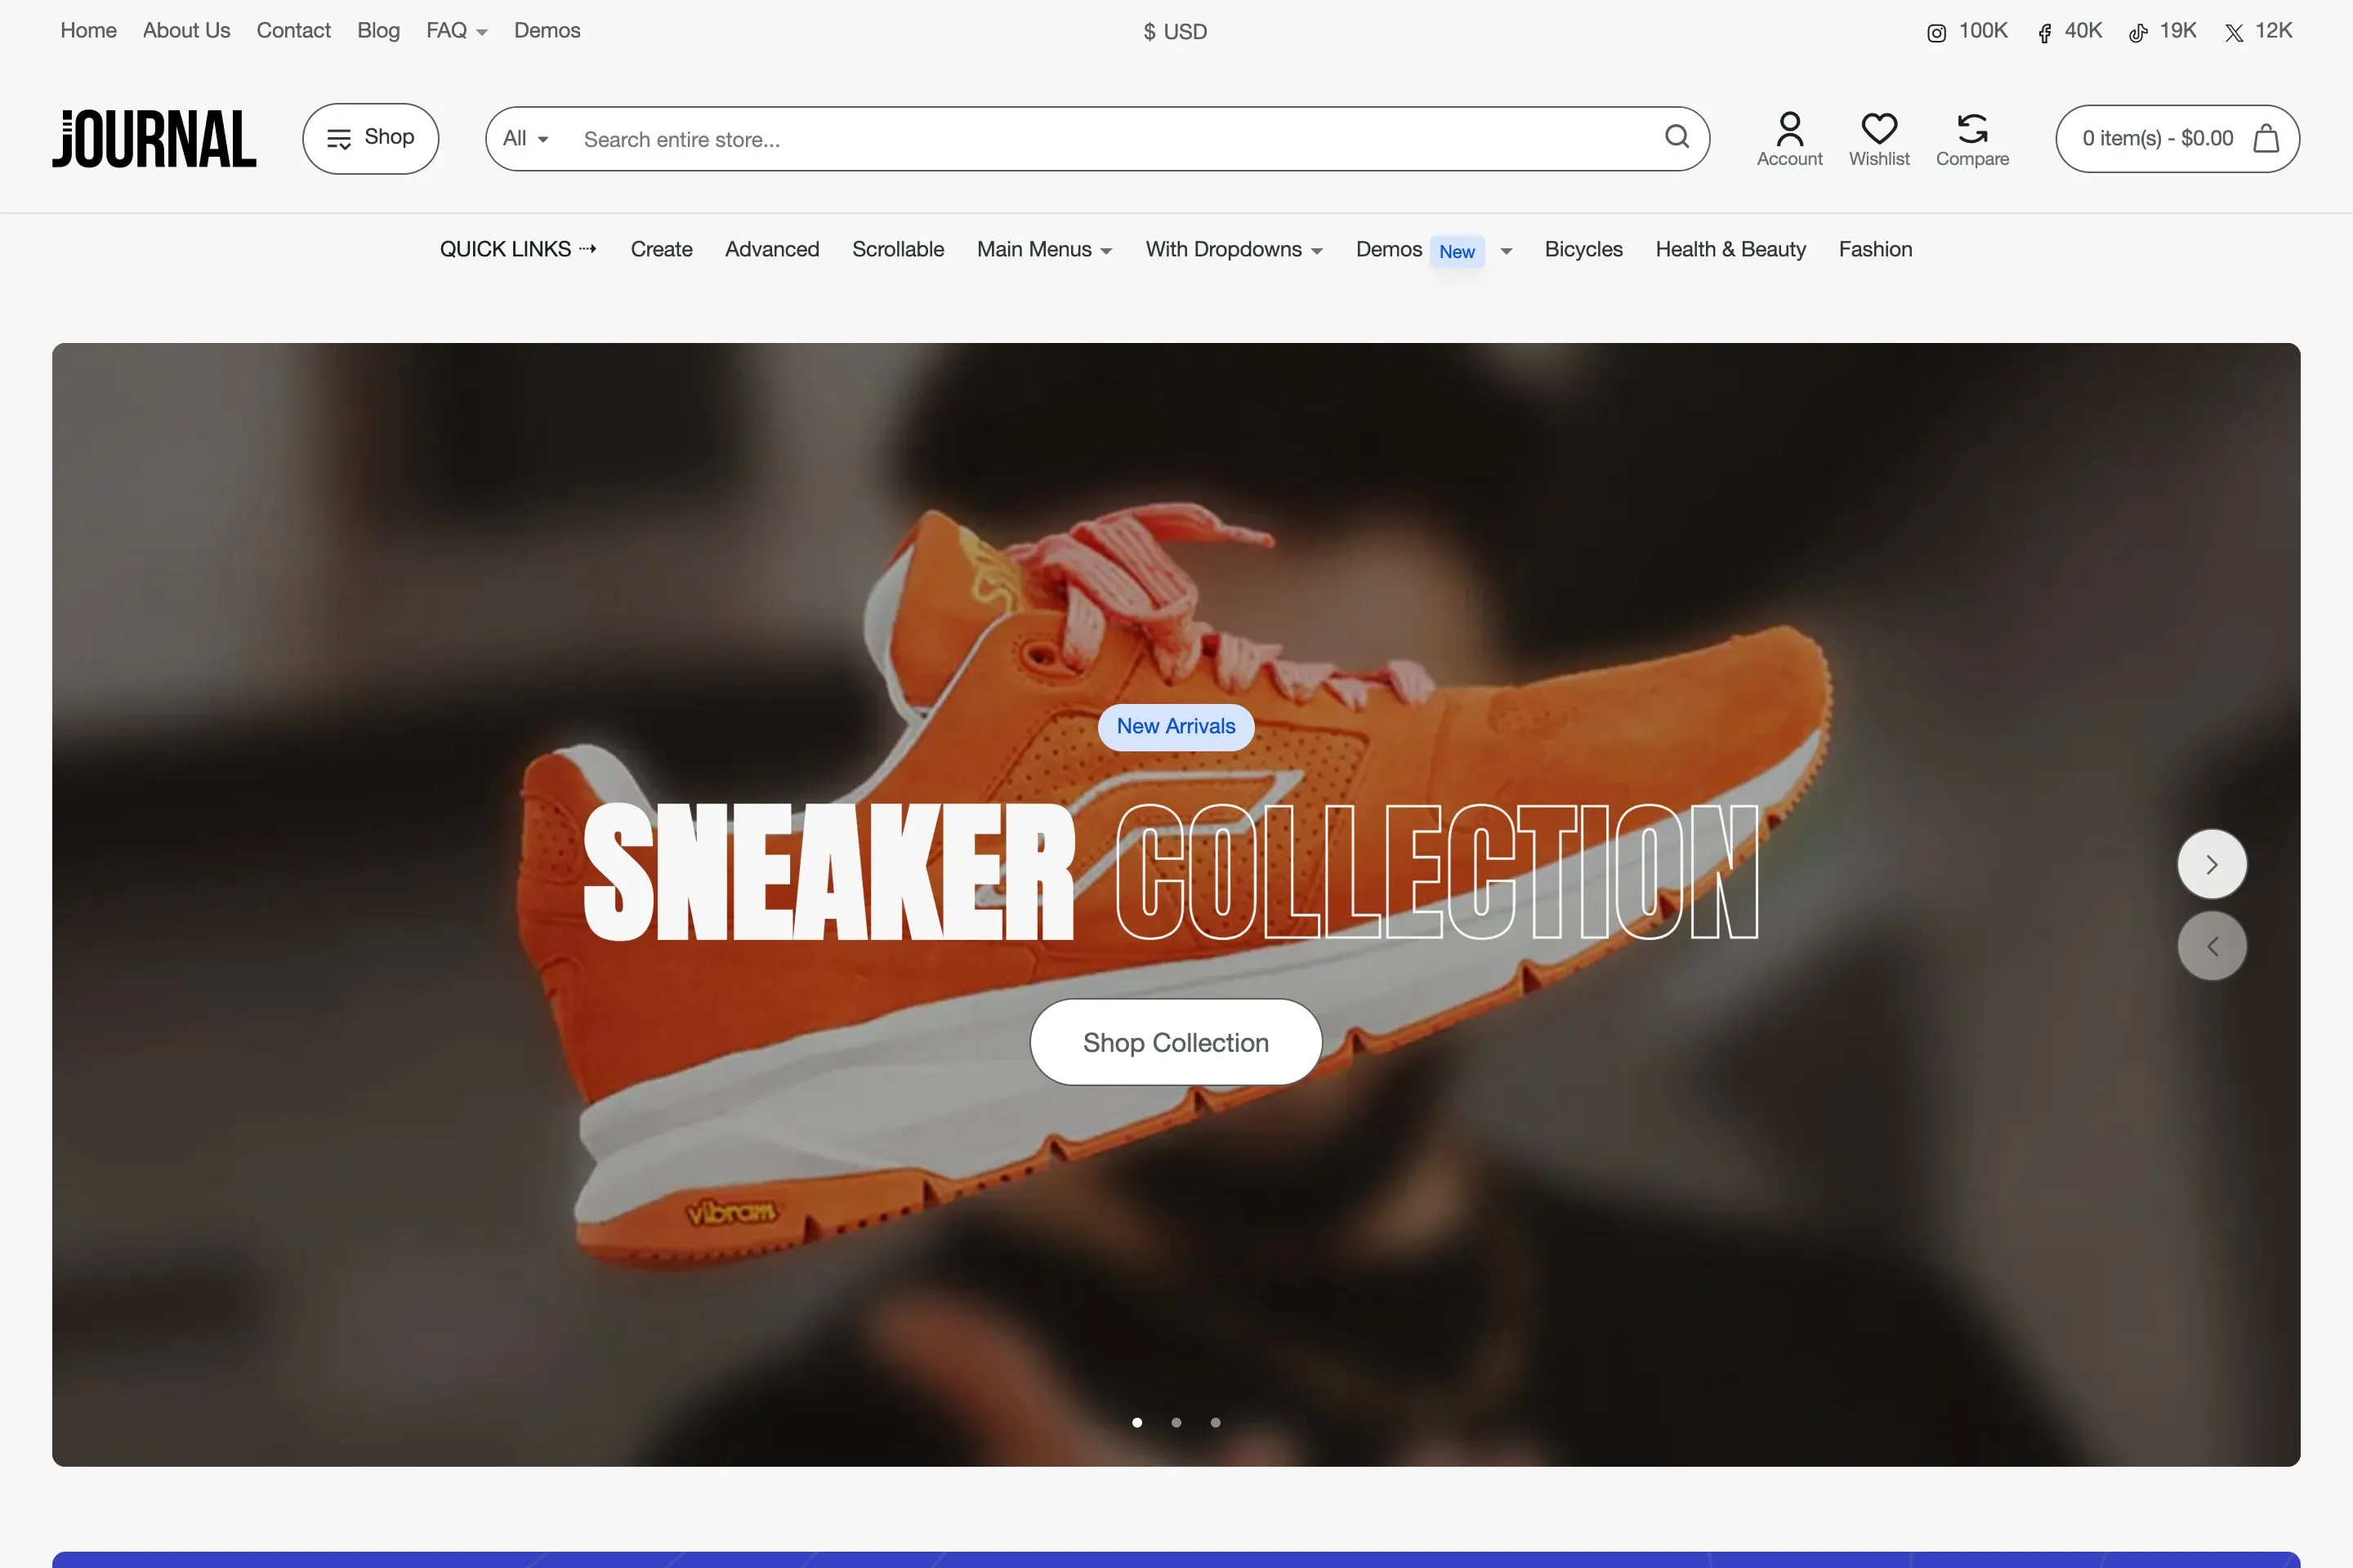Select the first slider pagination dot

point(1136,1422)
